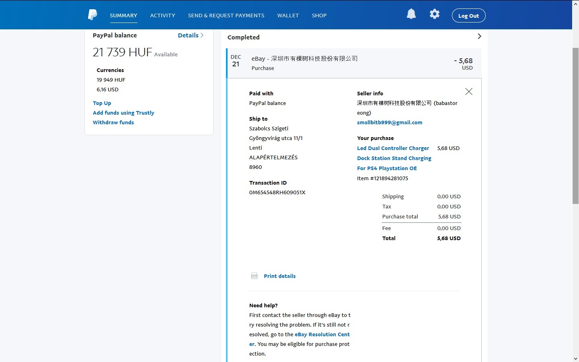
Task: Click the browser scrollbar up arrow
Action: click(575, 4)
